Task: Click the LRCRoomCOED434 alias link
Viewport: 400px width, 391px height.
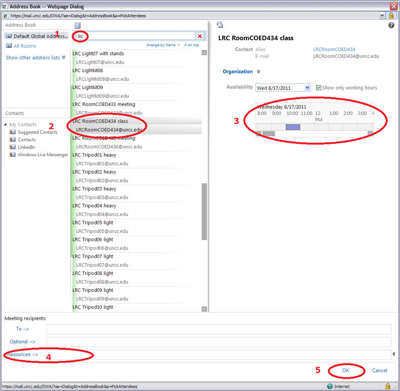Action: [334, 49]
